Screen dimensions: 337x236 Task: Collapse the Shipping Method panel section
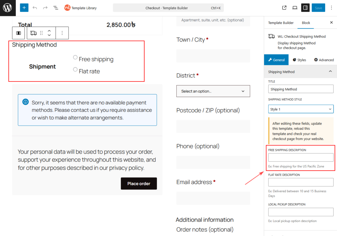(330, 72)
